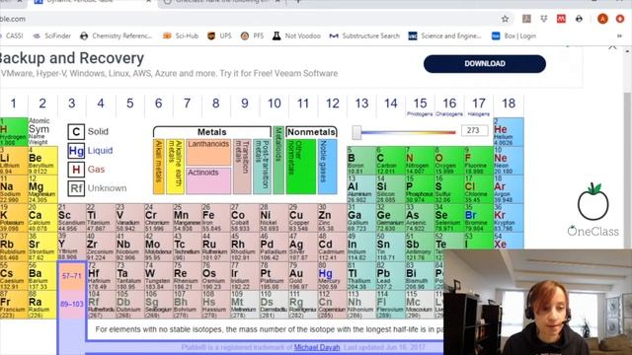Image resolution: width=632 pixels, height=355 pixels.
Task: Click the OneClass logo
Action: coord(592,209)
